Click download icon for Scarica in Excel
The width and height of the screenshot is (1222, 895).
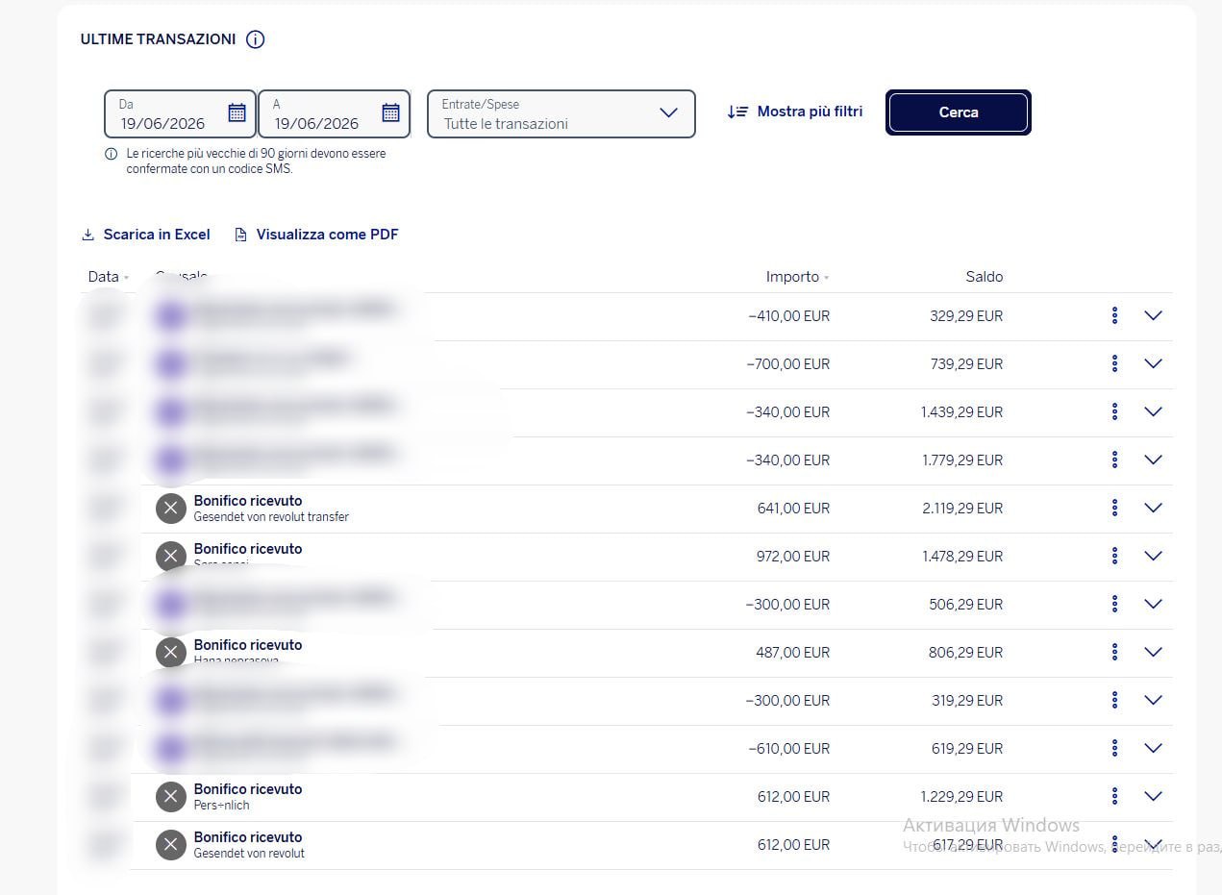87,235
